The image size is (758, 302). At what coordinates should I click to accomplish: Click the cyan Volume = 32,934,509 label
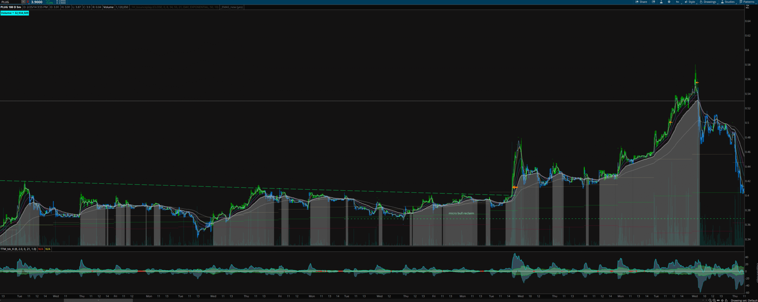coord(15,13)
